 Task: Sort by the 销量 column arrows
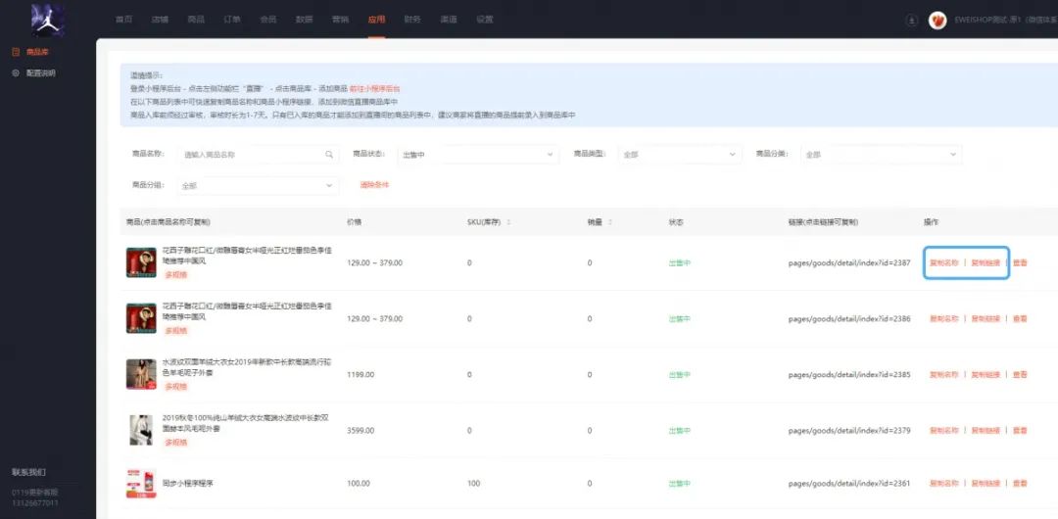click(x=609, y=222)
